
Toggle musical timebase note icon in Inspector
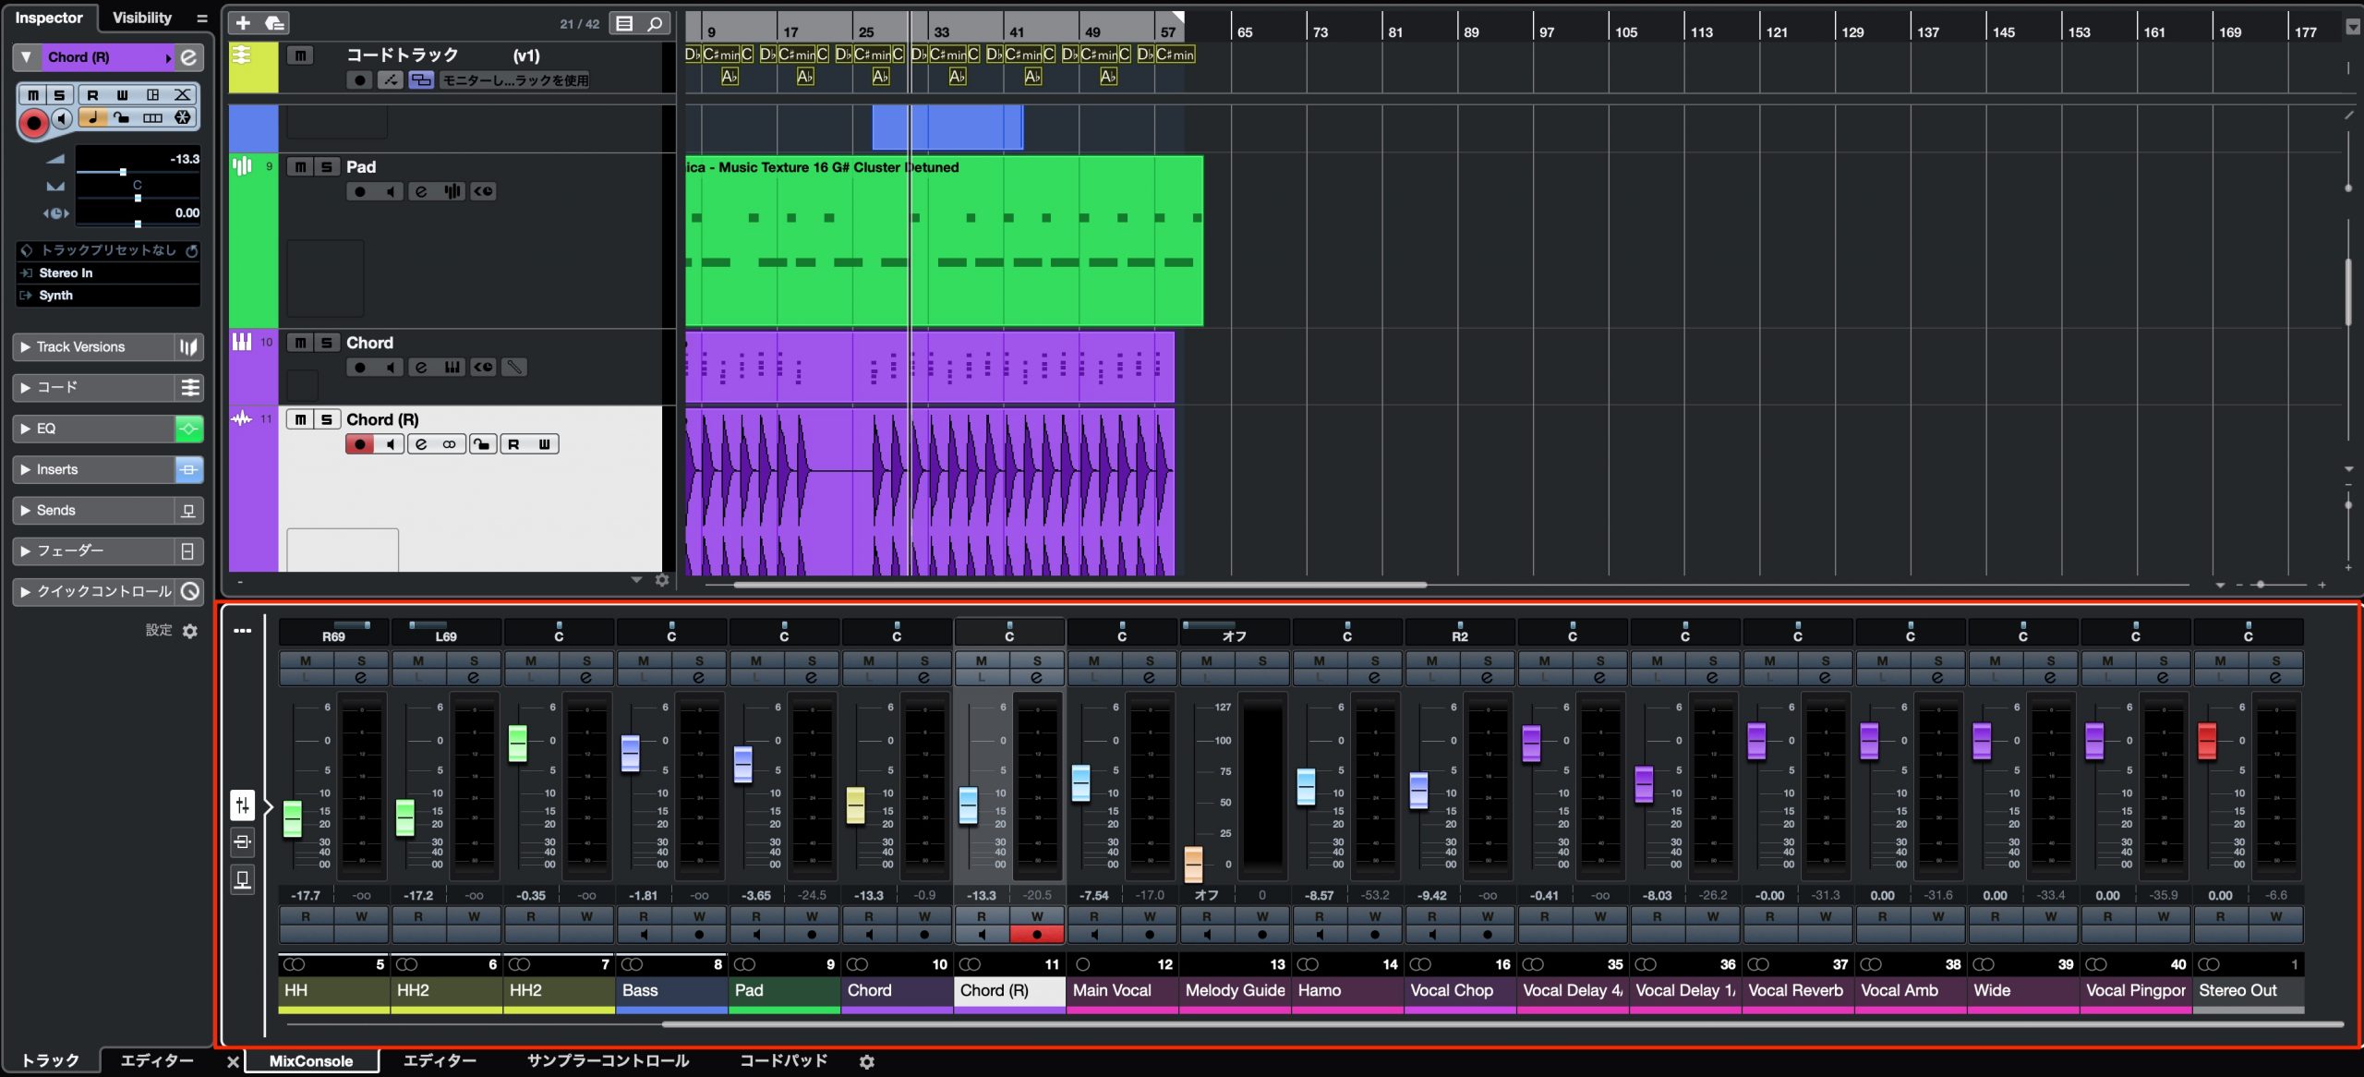tap(92, 118)
